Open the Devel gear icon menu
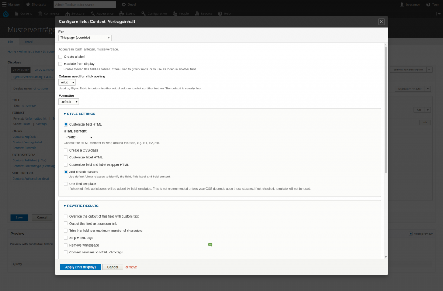Screen dimensions: 443x291 click(124, 4)
